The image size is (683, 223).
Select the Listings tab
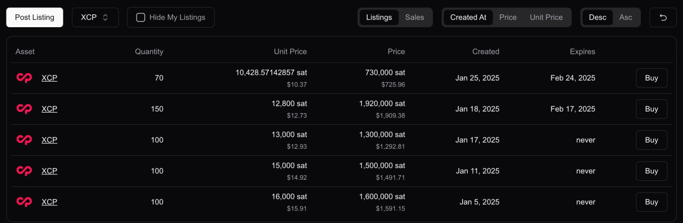coord(379,17)
